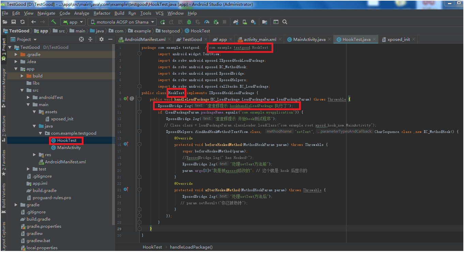
Task: Hide the Project panel with minus icon
Action: point(110,39)
